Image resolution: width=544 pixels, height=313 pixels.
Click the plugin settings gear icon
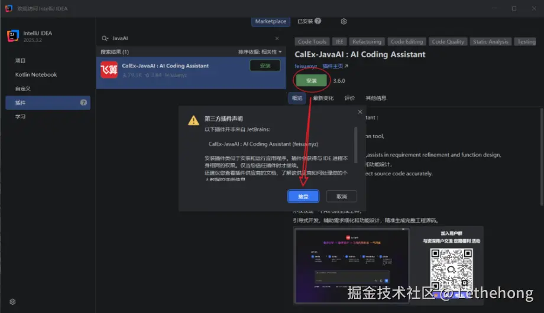[x=344, y=21]
